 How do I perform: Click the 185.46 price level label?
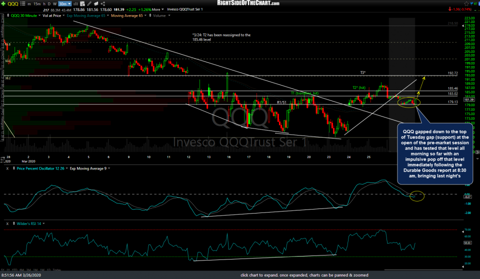pyautogui.click(x=453, y=88)
